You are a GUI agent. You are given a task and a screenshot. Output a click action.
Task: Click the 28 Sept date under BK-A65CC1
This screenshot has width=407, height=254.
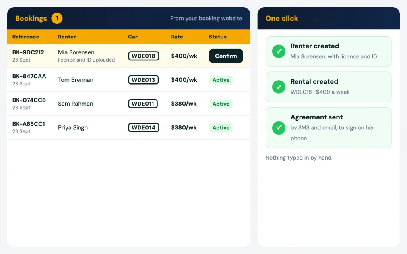[x=21, y=131]
